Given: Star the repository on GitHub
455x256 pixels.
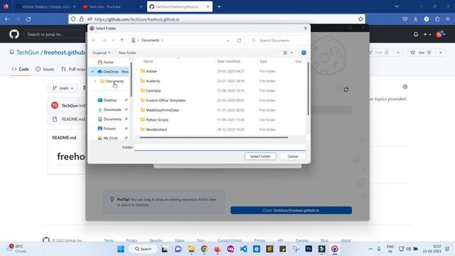Looking at the screenshot, I should 421,53.
